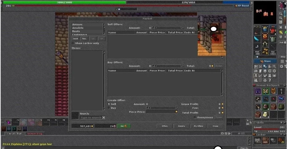Open the wand spell list icon
This screenshot has width=287, height=149.
pos(274,67)
